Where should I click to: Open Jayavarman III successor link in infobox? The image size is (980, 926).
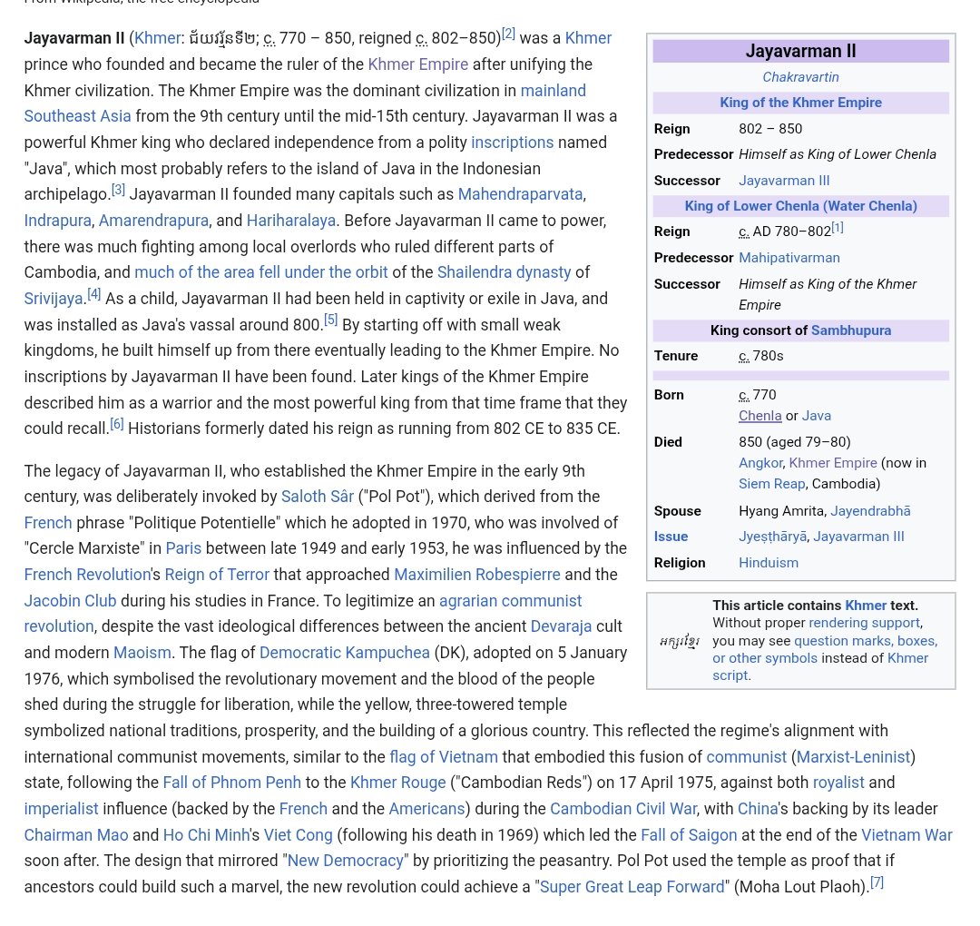pyautogui.click(x=784, y=181)
